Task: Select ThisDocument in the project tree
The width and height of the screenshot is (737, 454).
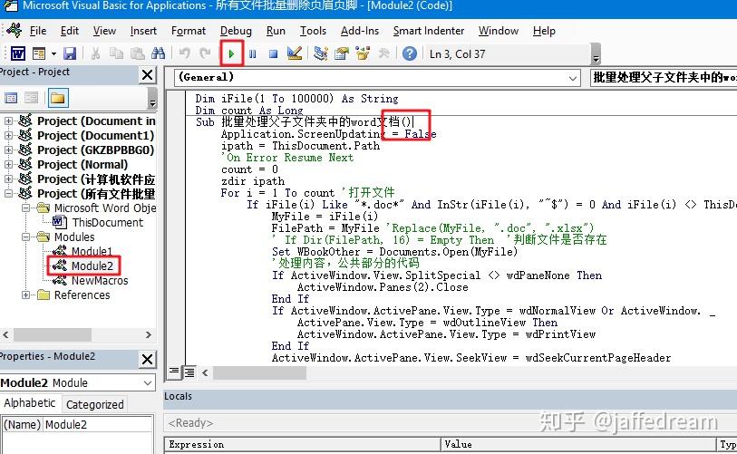Action: (107, 222)
